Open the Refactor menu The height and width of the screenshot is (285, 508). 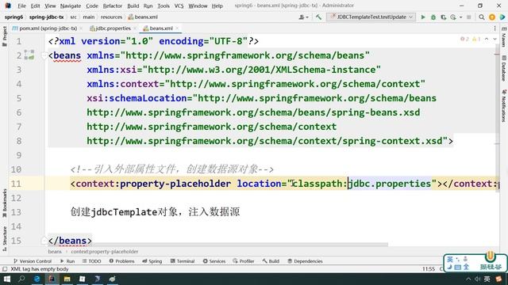click(113, 6)
